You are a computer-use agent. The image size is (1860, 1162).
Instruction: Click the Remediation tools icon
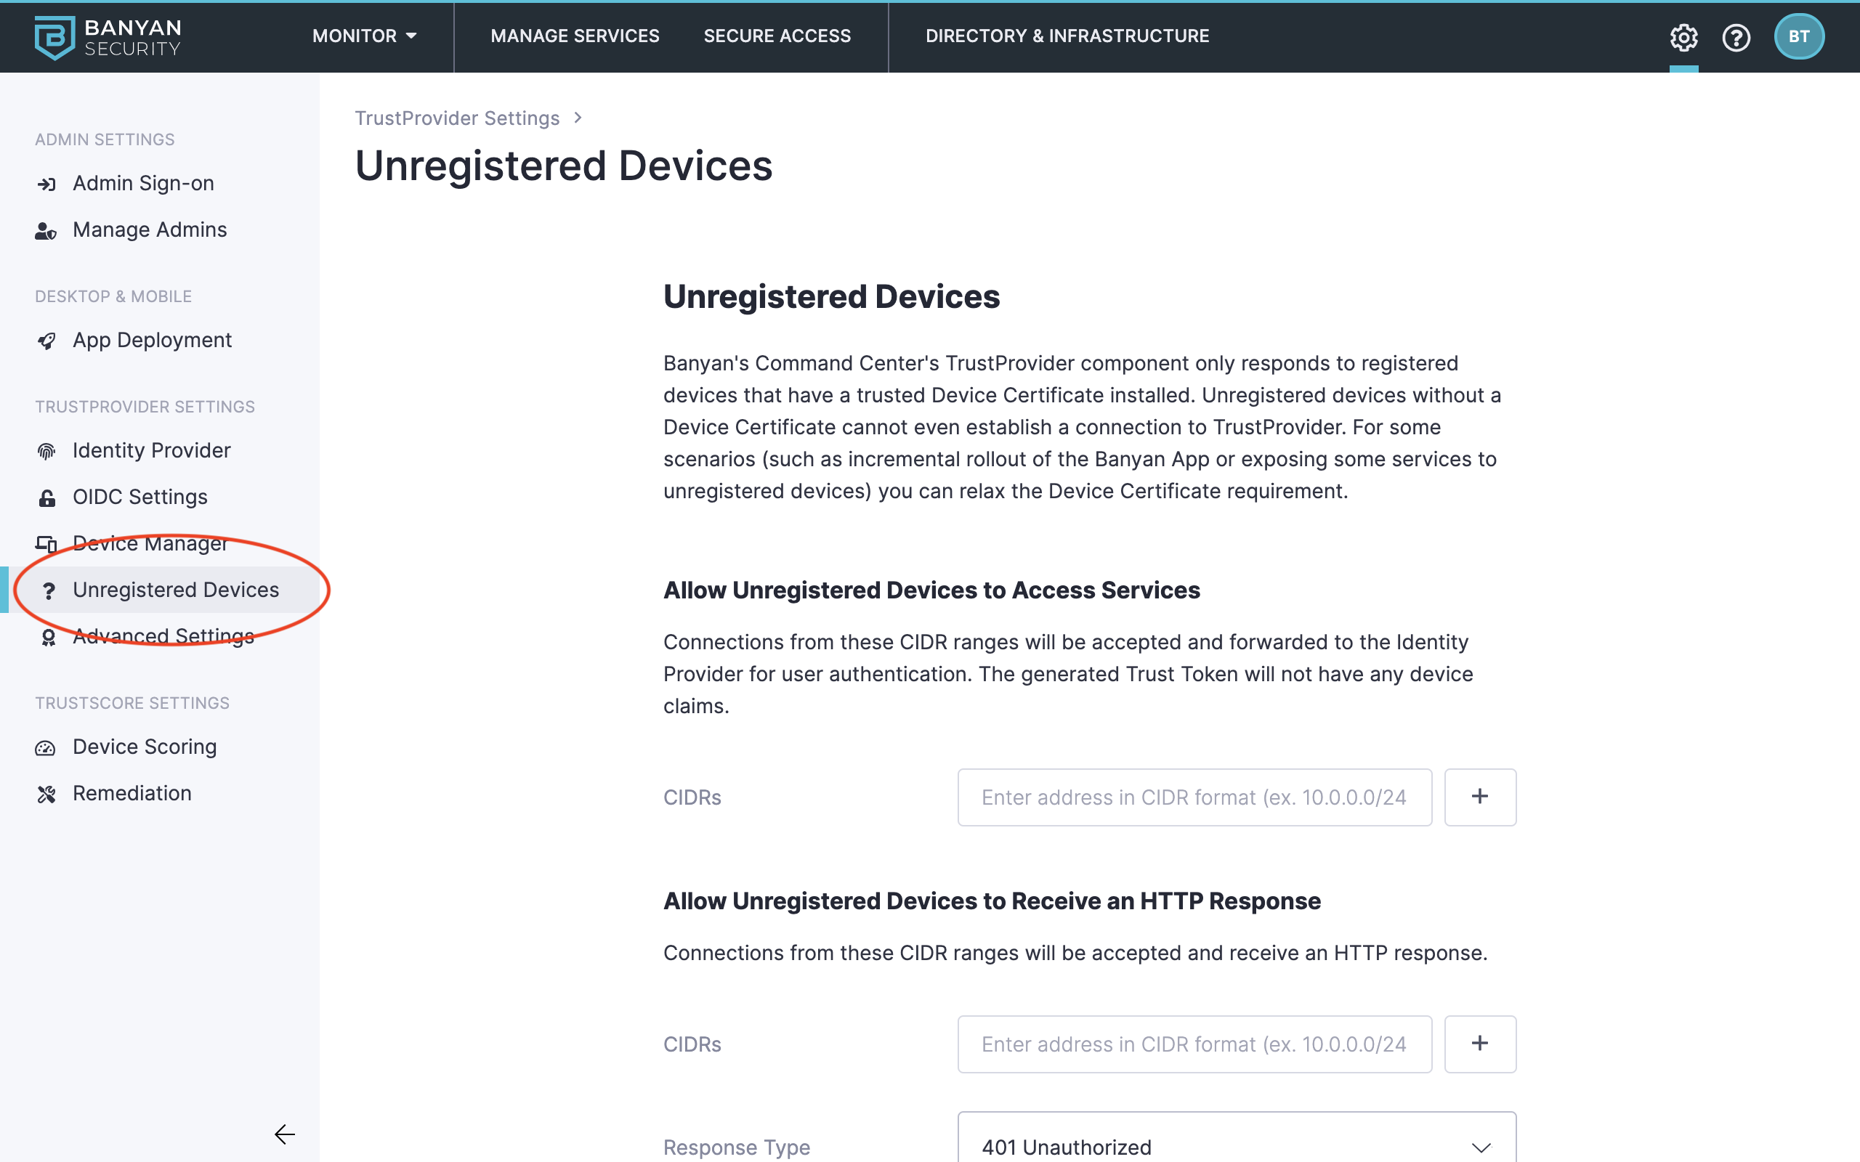[47, 794]
